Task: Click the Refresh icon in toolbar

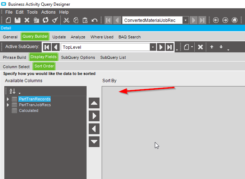Action: [x=46, y=20]
